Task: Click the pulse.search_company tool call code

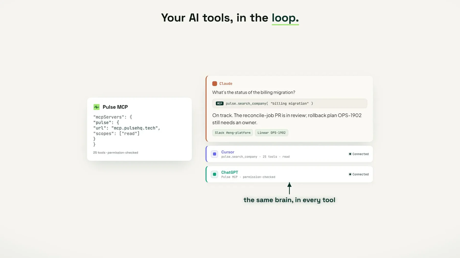Action: pos(269,104)
